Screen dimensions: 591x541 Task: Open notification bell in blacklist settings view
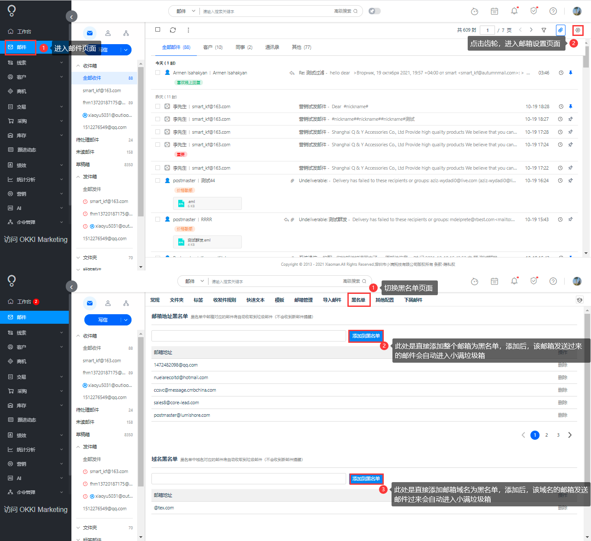pyautogui.click(x=514, y=281)
